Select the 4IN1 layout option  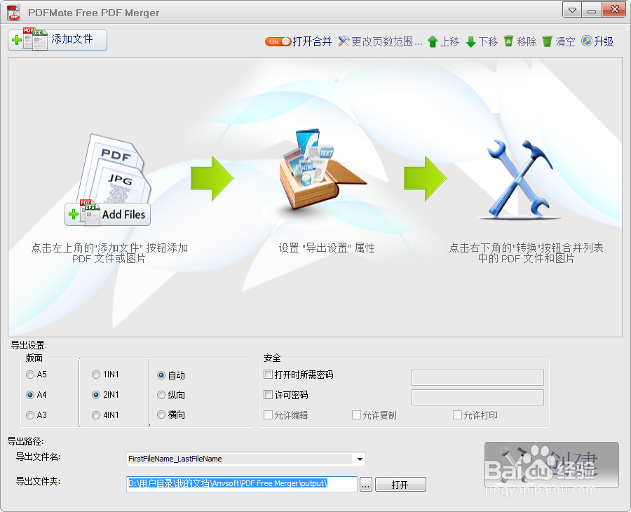[x=95, y=415]
